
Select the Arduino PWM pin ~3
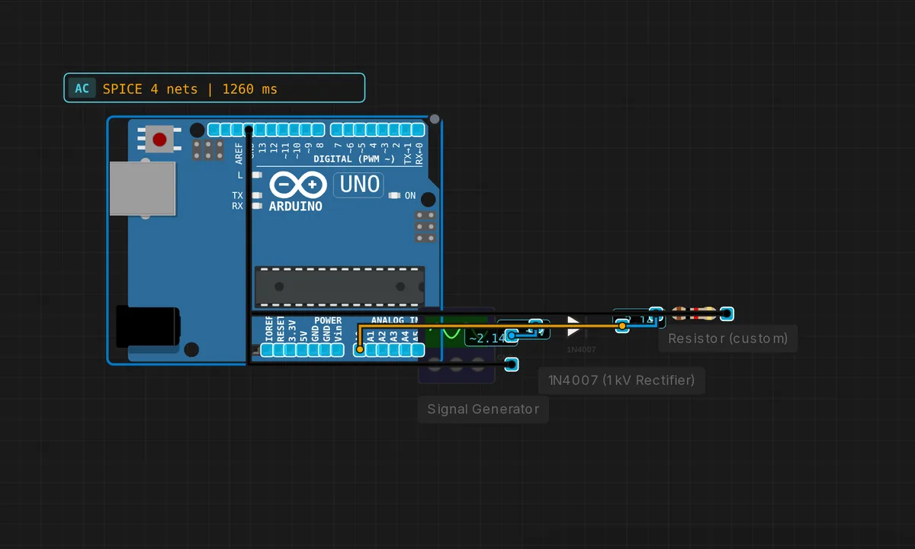click(x=384, y=130)
